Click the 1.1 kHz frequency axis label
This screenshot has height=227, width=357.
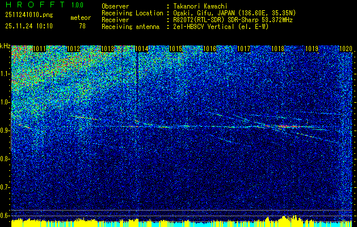click(5, 74)
